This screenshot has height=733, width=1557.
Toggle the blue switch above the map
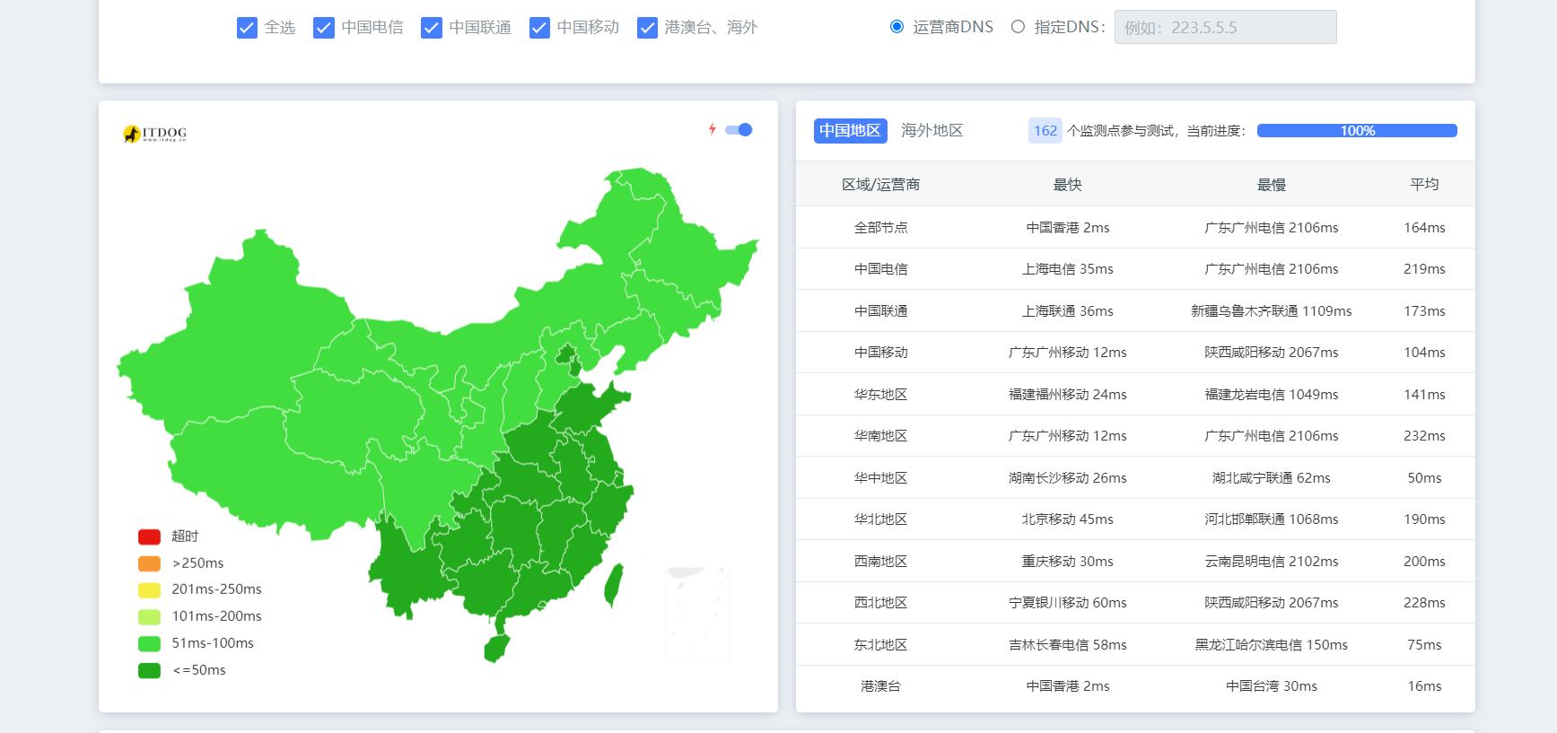tap(739, 130)
